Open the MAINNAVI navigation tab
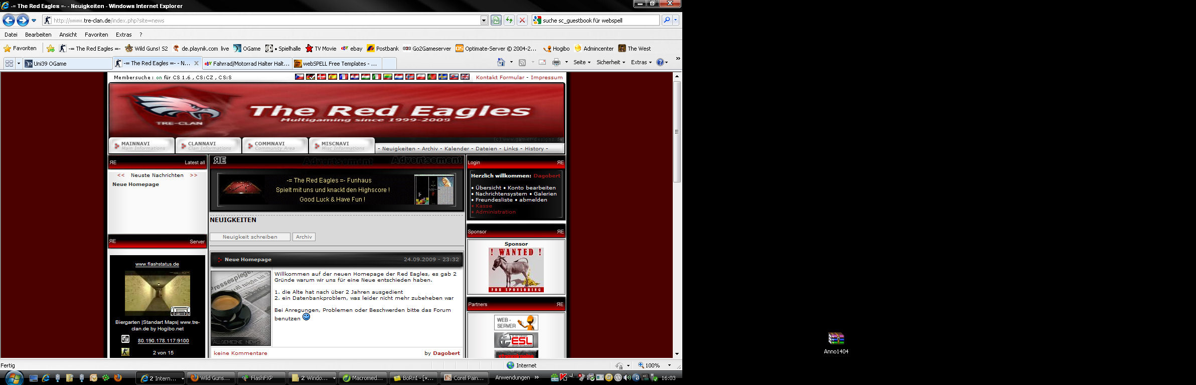The image size is (1196, 385). coord(142,145)
